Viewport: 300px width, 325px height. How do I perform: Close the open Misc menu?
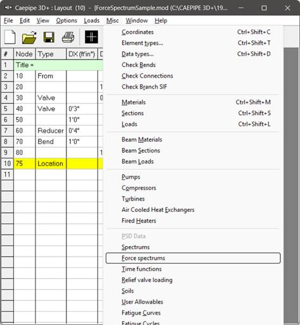pos(113,21)
